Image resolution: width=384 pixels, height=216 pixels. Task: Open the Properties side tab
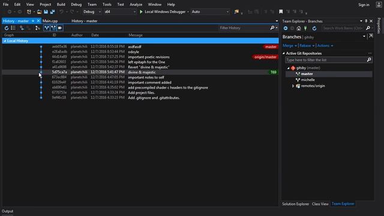(379, 25)
